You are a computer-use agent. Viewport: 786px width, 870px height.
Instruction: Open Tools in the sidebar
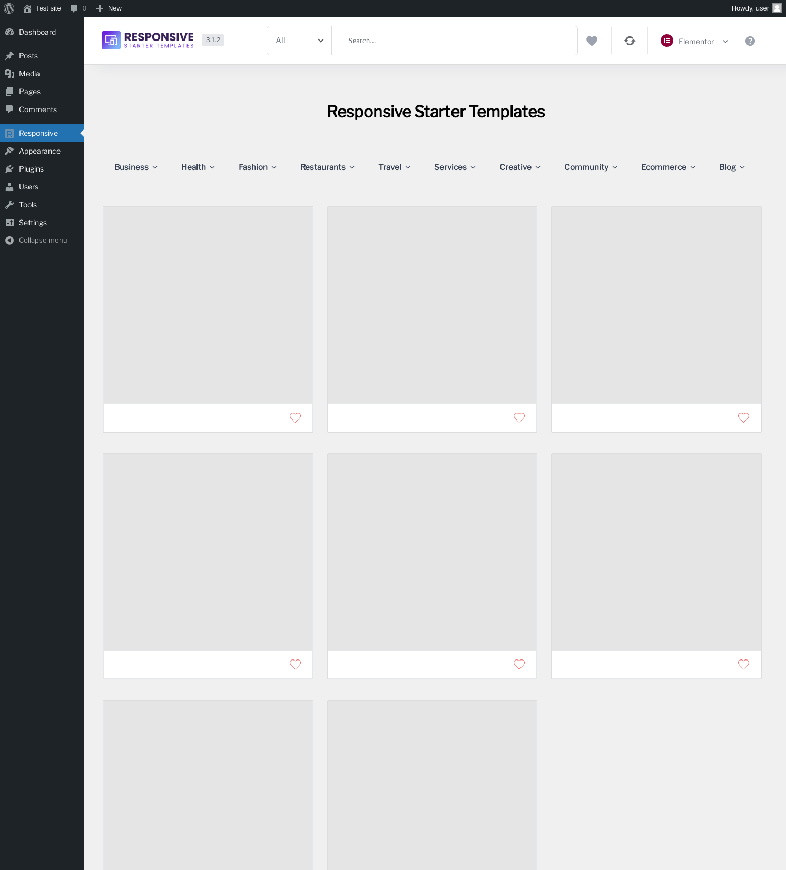pyautogui.click(x=42, y=205)
